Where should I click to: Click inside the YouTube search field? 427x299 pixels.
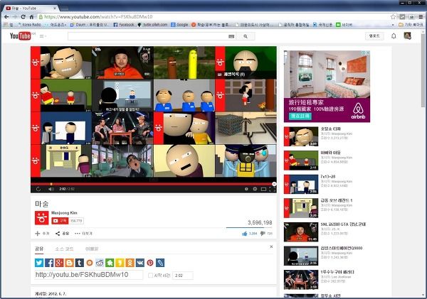[148, 36]
